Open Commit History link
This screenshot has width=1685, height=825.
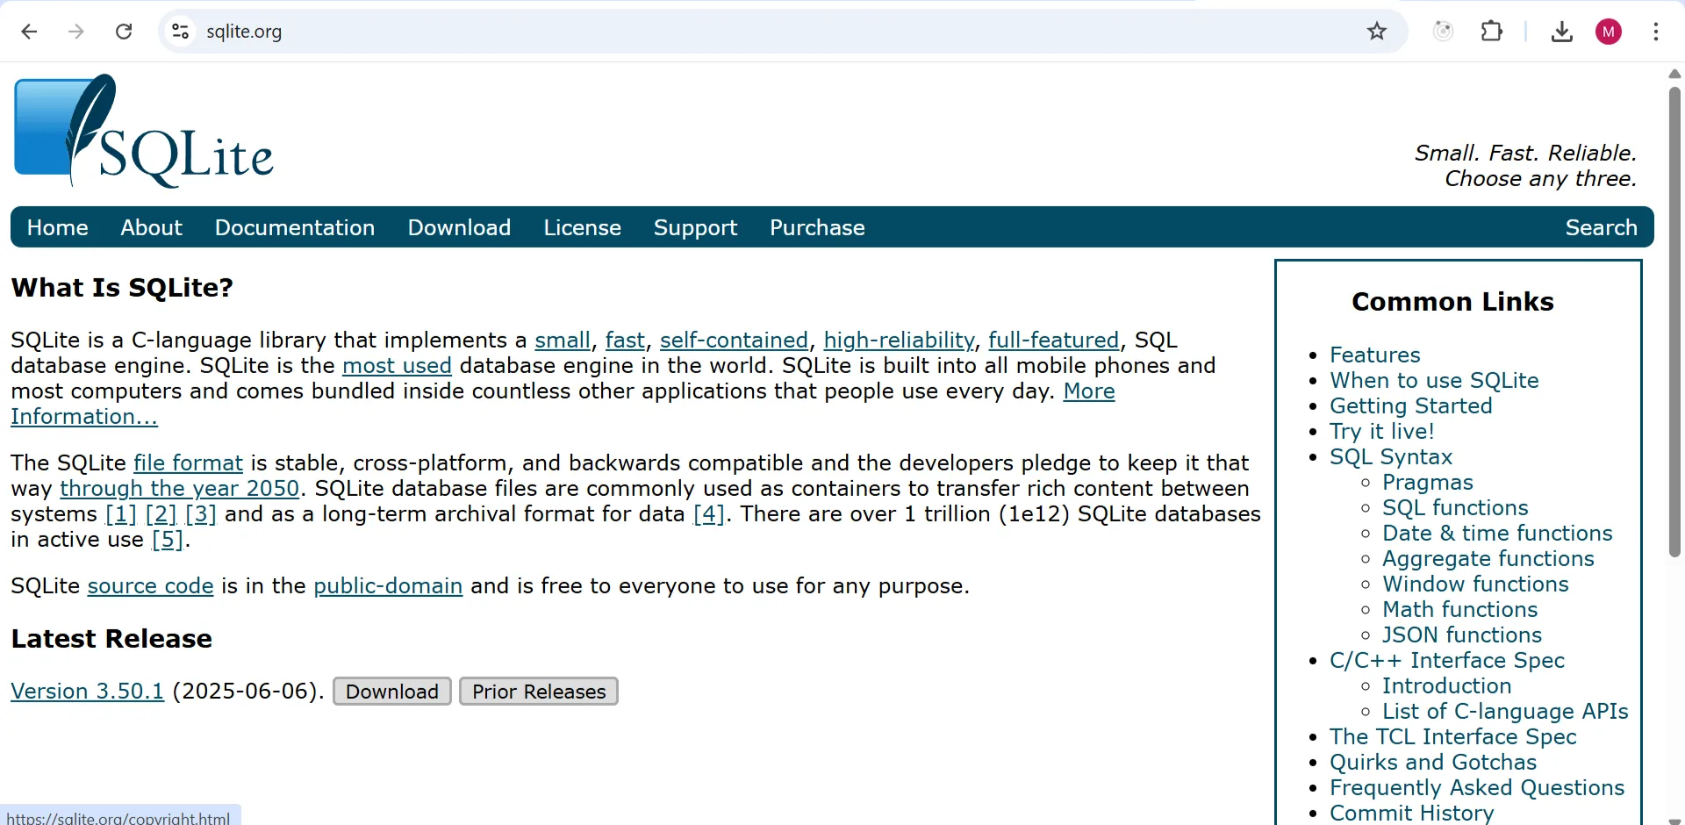point(1411,813)
